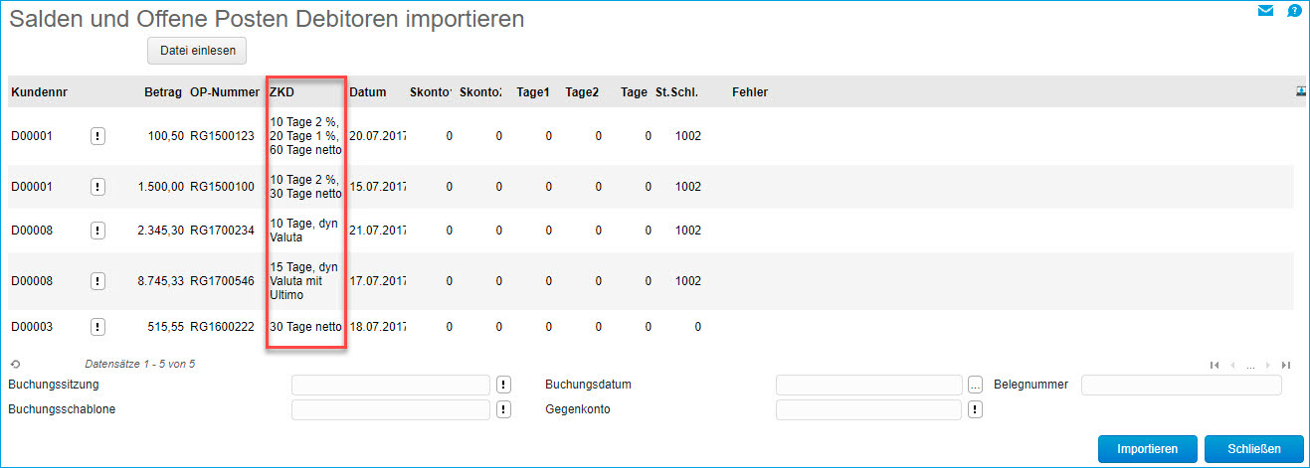This screenshot has height=468, width=1310.
Task: Open date picker beside Buchungsdatum field
Action: click(975, 385)
